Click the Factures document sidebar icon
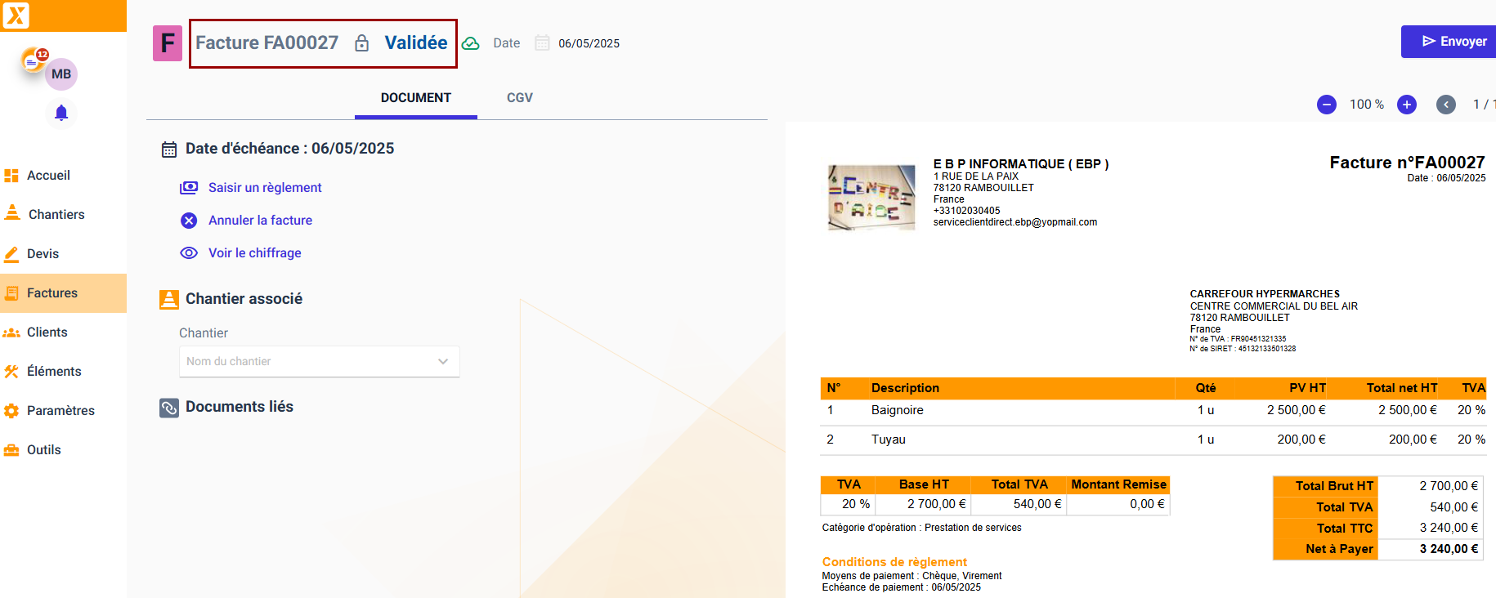This screenshot has width=1496, height=598. coord(11,293)
